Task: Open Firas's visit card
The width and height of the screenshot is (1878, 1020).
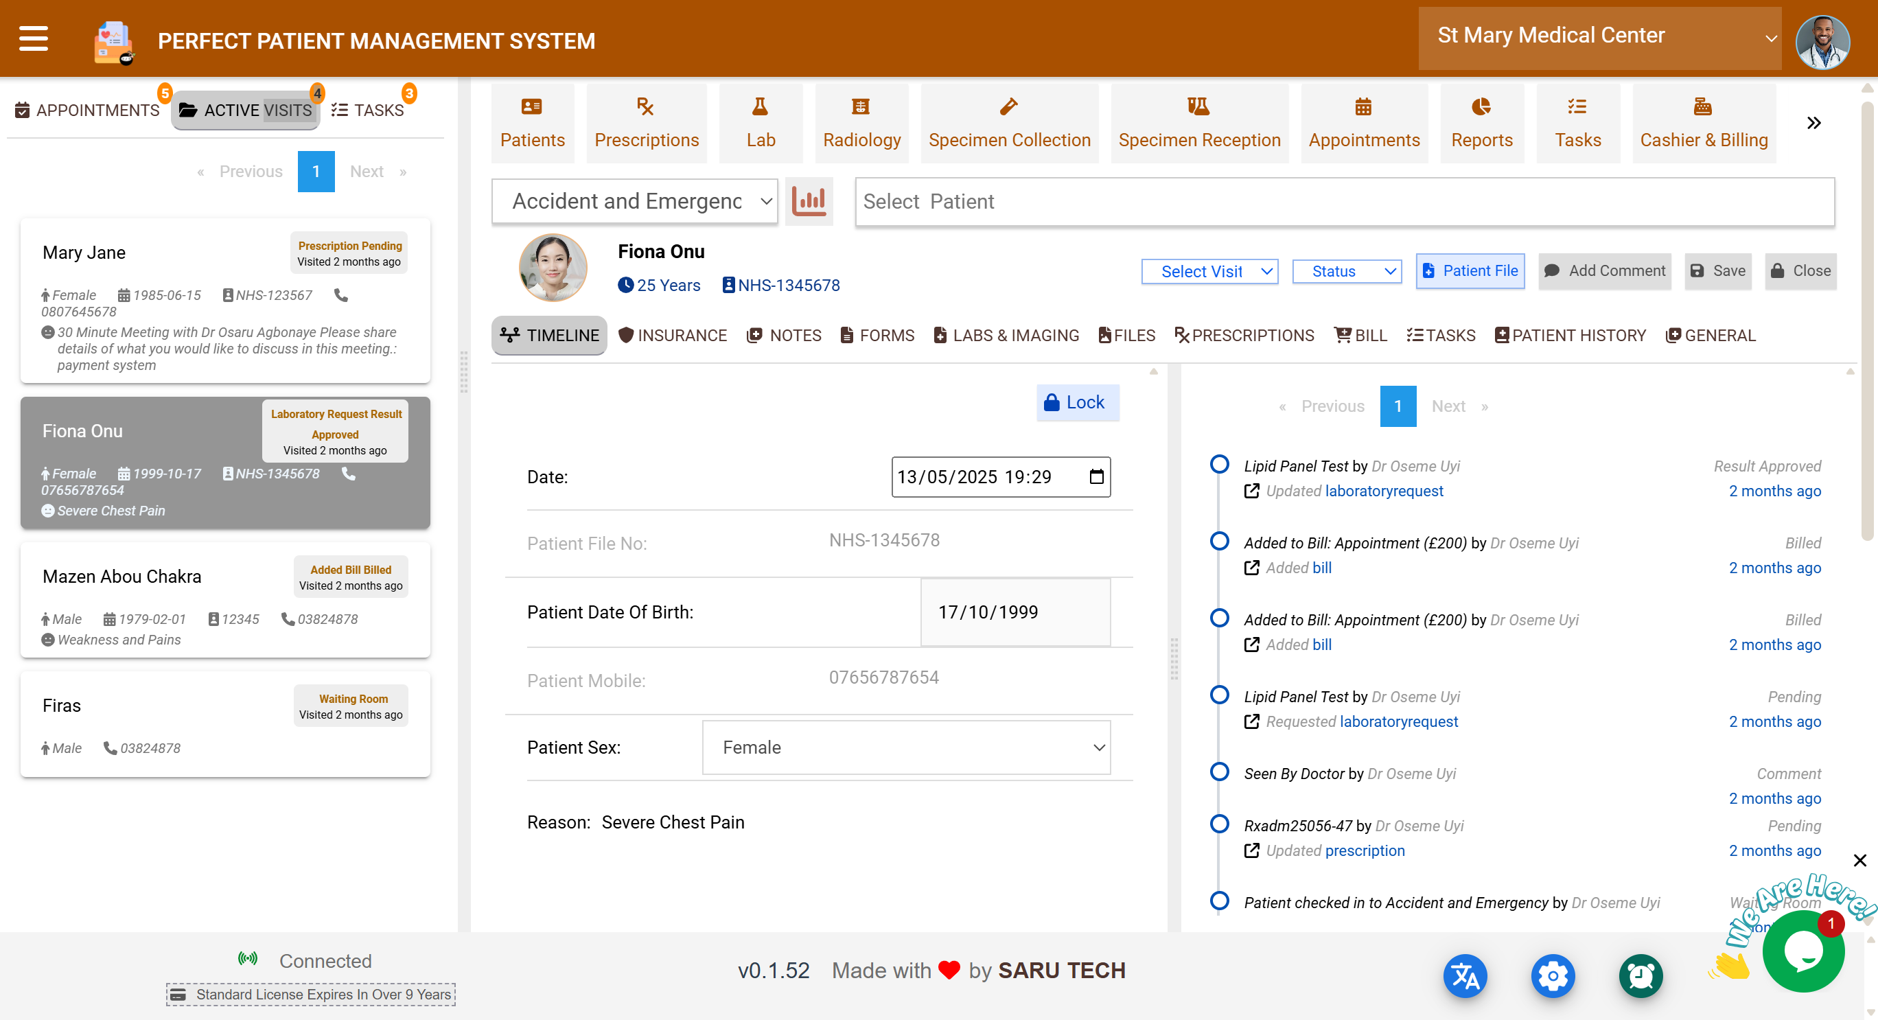Action: pos(225,725)
